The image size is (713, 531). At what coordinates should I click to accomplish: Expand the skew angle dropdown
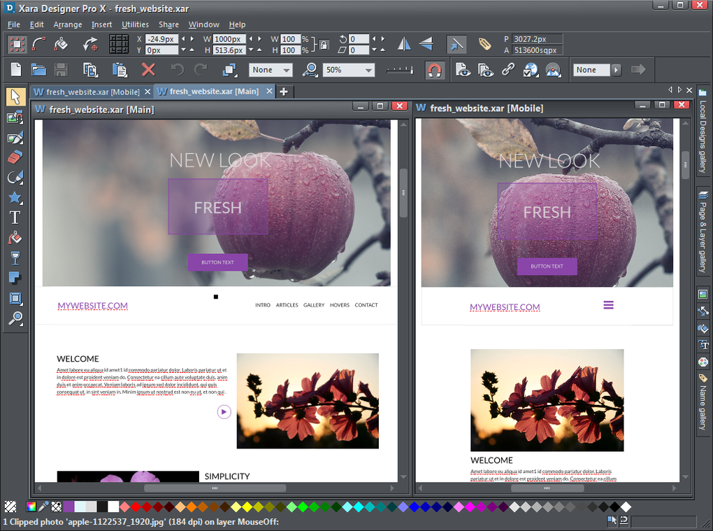click(x=374, y=50)
